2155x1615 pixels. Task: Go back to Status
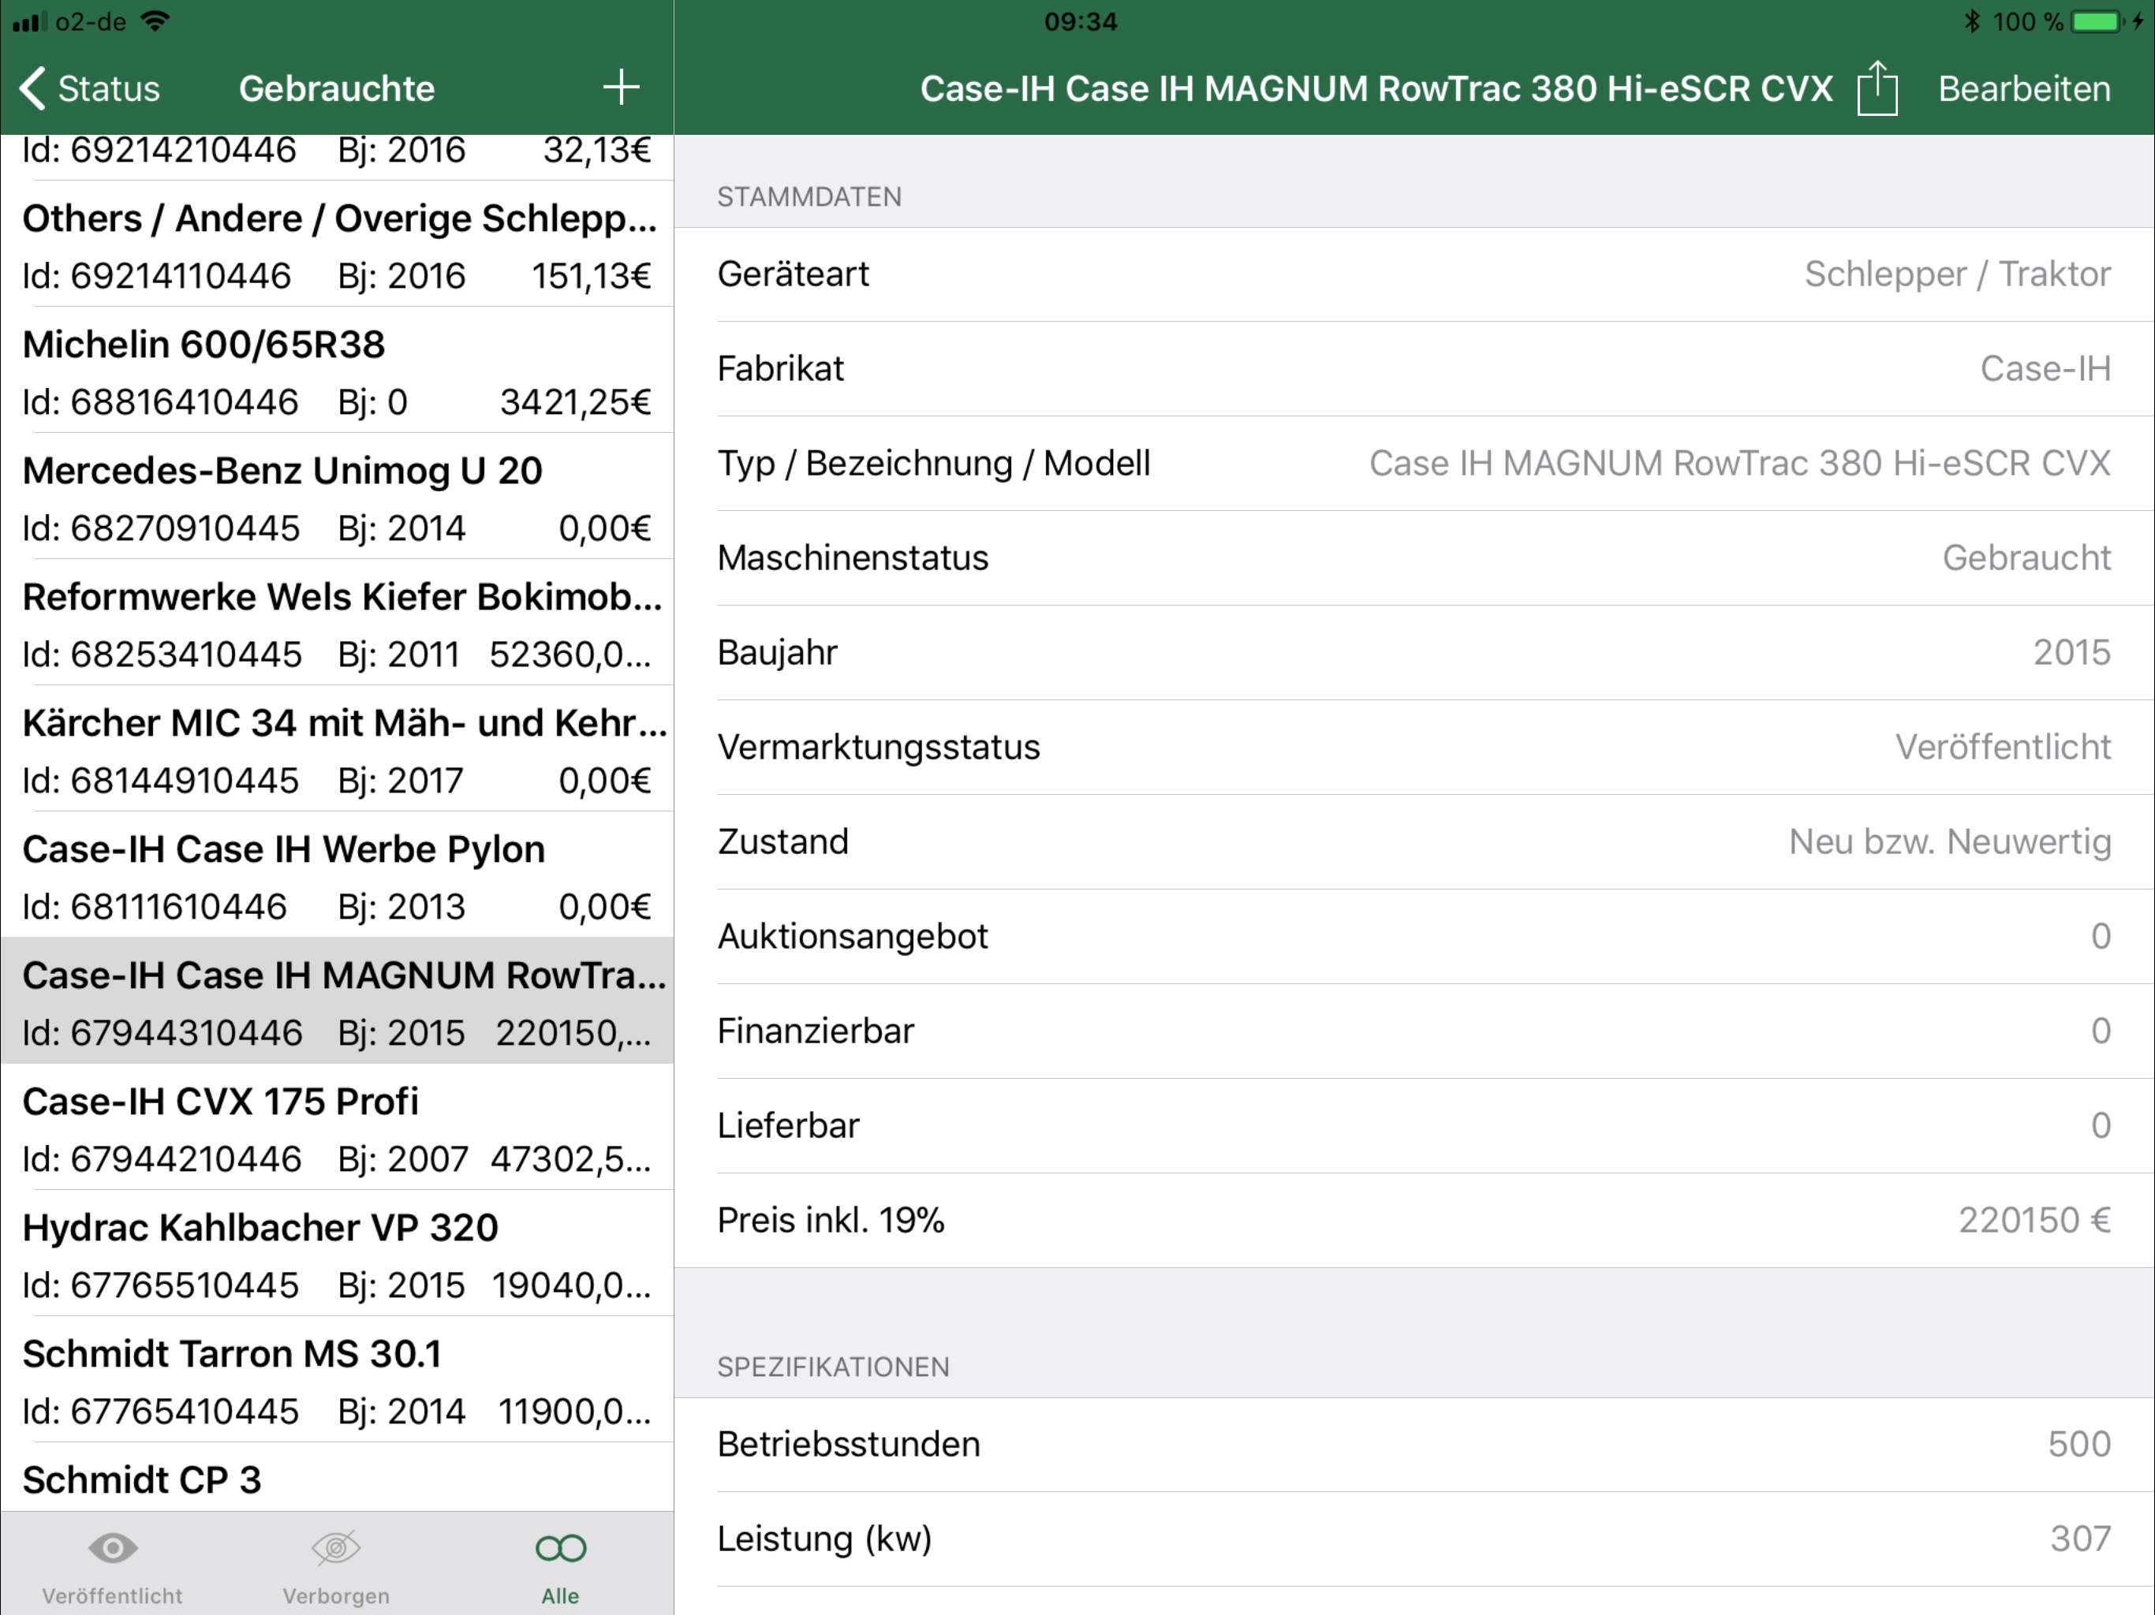point(90,88)
